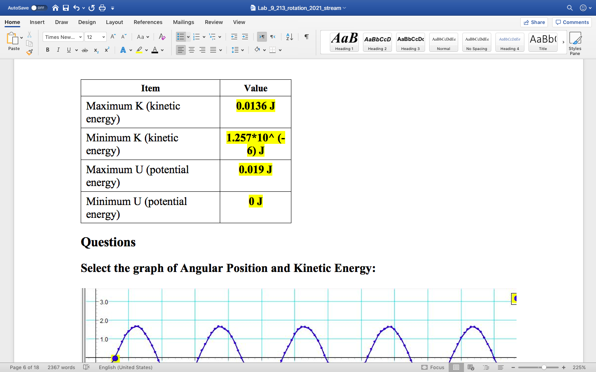Toggle Bold formatting
596x372 pixels.
point(48,50)
